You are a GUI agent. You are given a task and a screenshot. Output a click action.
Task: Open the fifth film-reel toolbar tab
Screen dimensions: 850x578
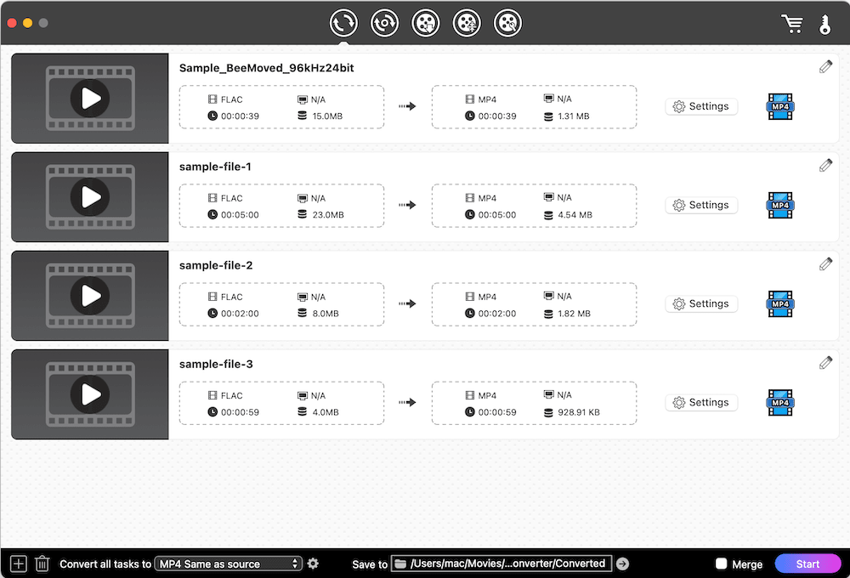508,23
